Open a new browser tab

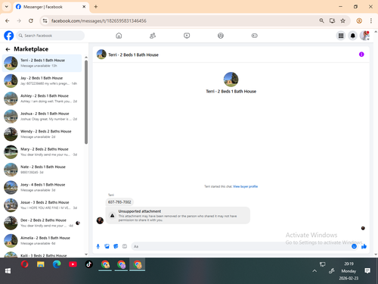[96, 7]
